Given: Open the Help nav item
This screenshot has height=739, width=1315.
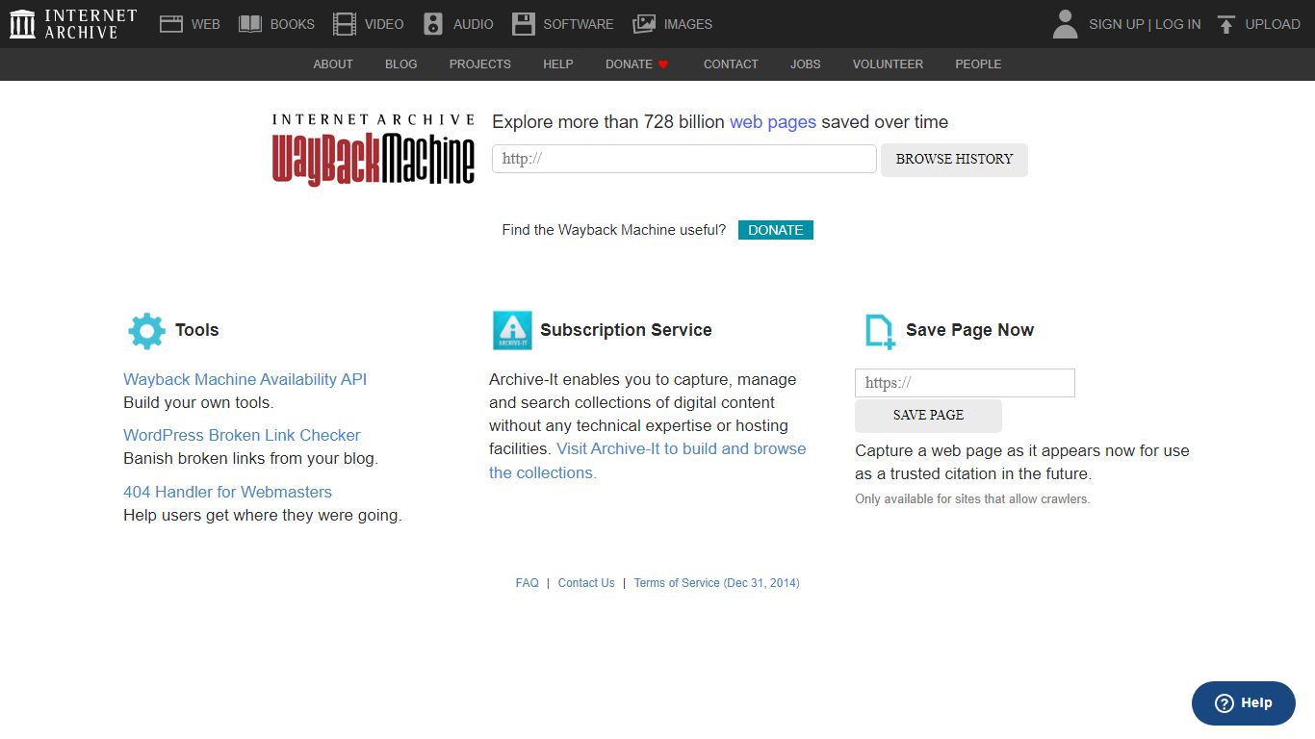Looking at the screenshot, I should coord(558,64).
